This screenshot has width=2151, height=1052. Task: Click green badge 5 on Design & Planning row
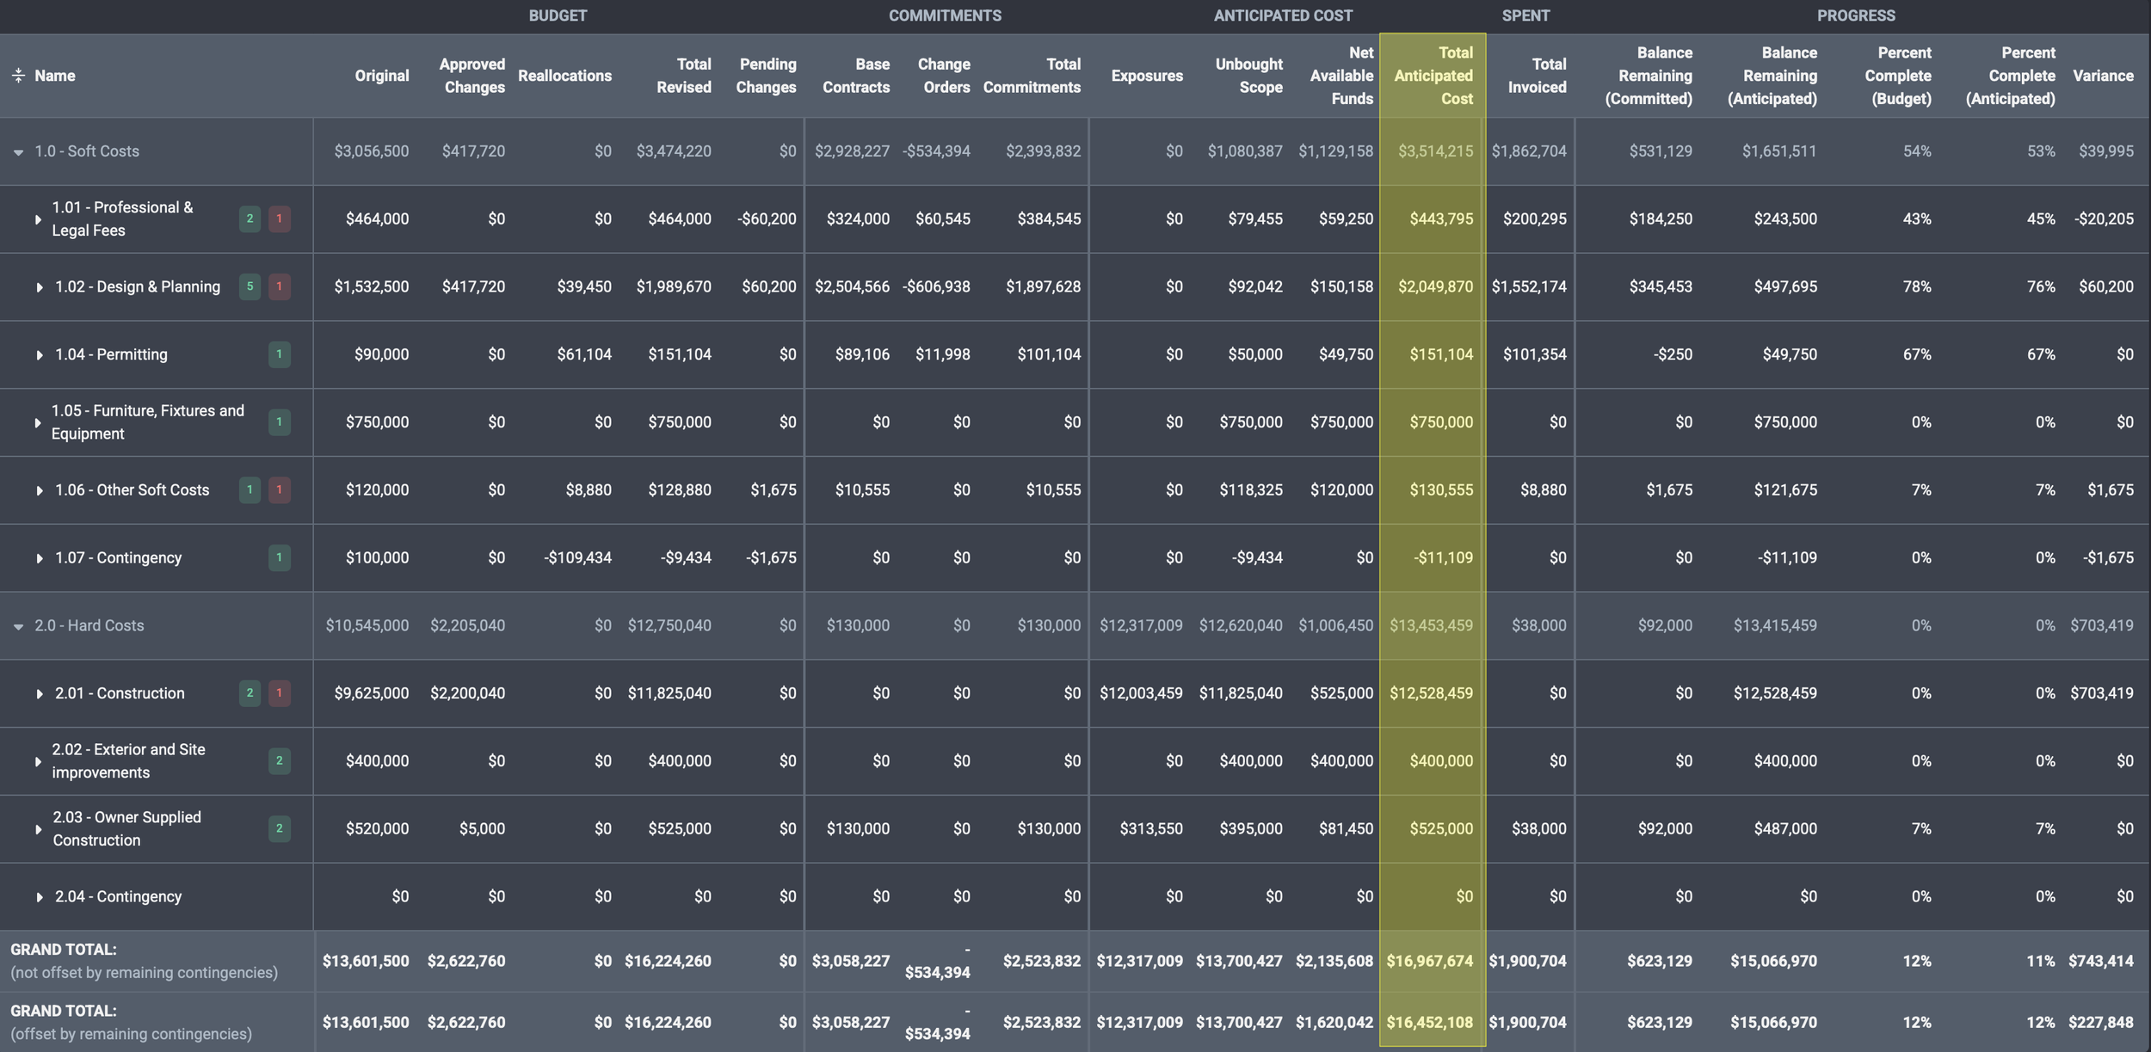tap(250, 286)
